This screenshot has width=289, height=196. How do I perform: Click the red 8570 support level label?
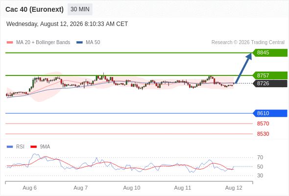click(x=263, y=123)
